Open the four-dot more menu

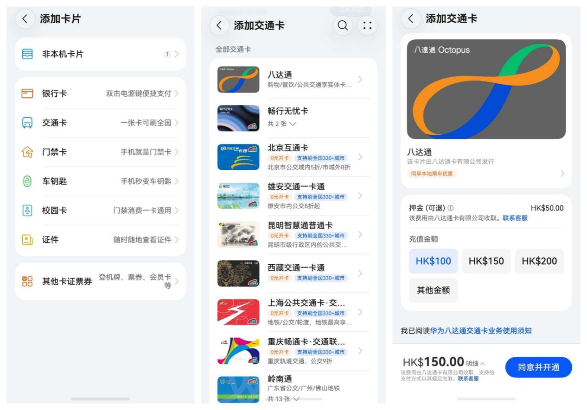coord(367,25)
